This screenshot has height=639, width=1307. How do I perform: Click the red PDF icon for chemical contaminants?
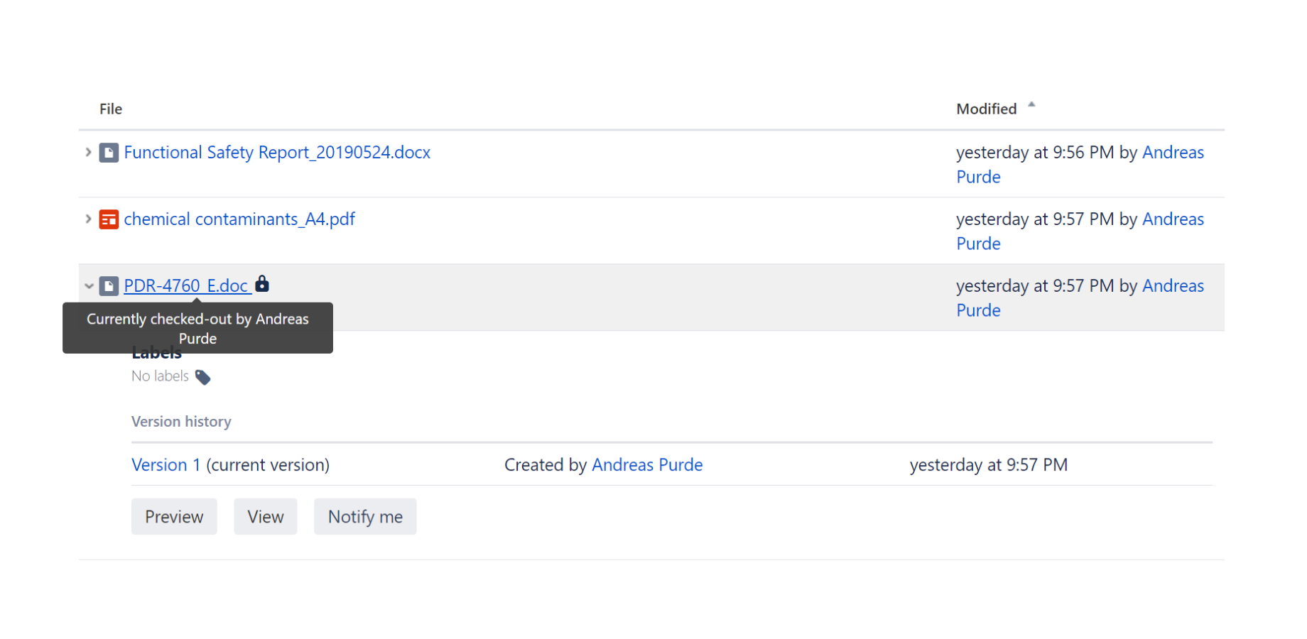109,219
